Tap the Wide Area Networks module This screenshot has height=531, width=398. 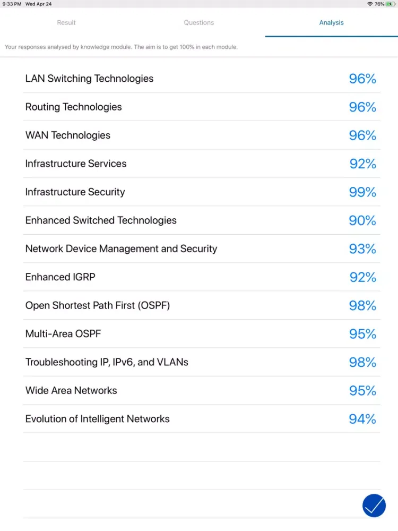71,390
